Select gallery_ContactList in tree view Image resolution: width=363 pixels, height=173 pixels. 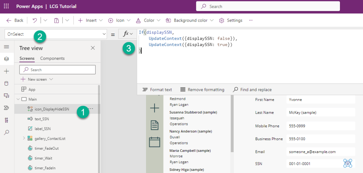(50, 139)
